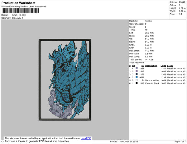Select the 'EndY:' label
Screen dimensions: 187x144
(x=132, y=47)
